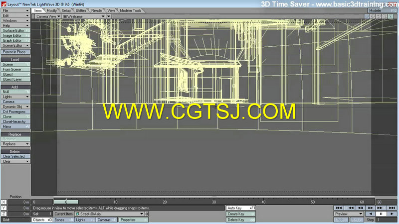Switch to the Modeler Tools tab
Viewport: 399px width, 224px height.
tap(130, 10)
